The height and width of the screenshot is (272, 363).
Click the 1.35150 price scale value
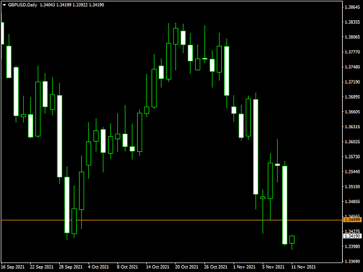[x=353, y=187]
